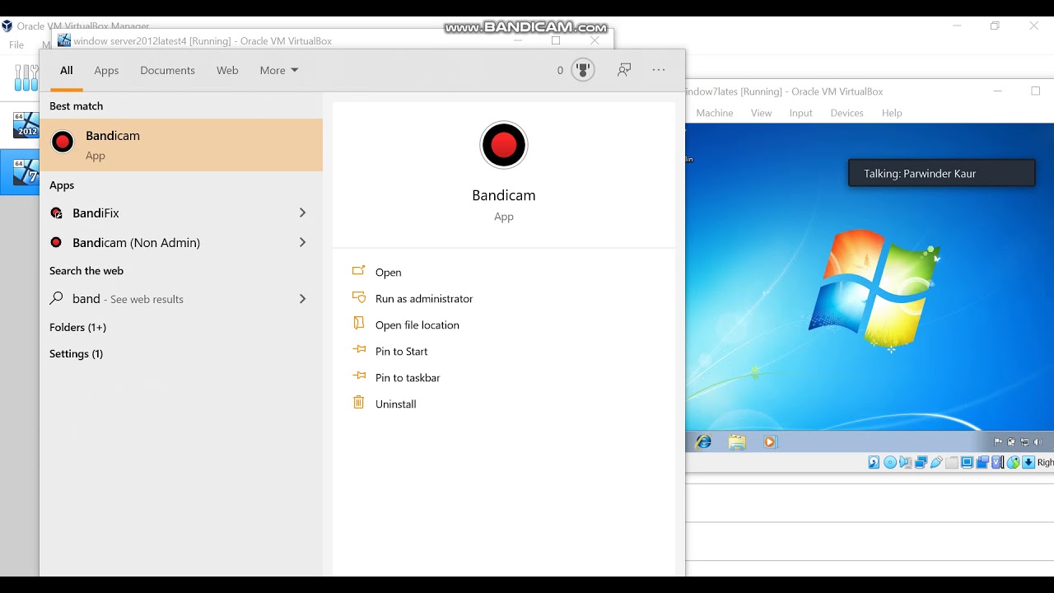The width and height of the screenshot is (1054, 593).
Task: Open search options ellipsis menu
Action: pos(659,71)
